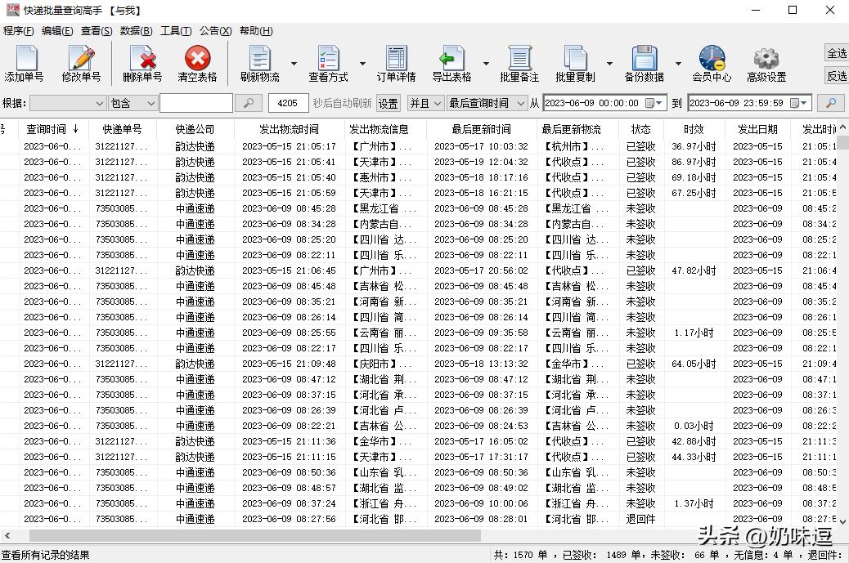
Task: Open 高级设置 advanced settings
Action: (x=766, y=64)
